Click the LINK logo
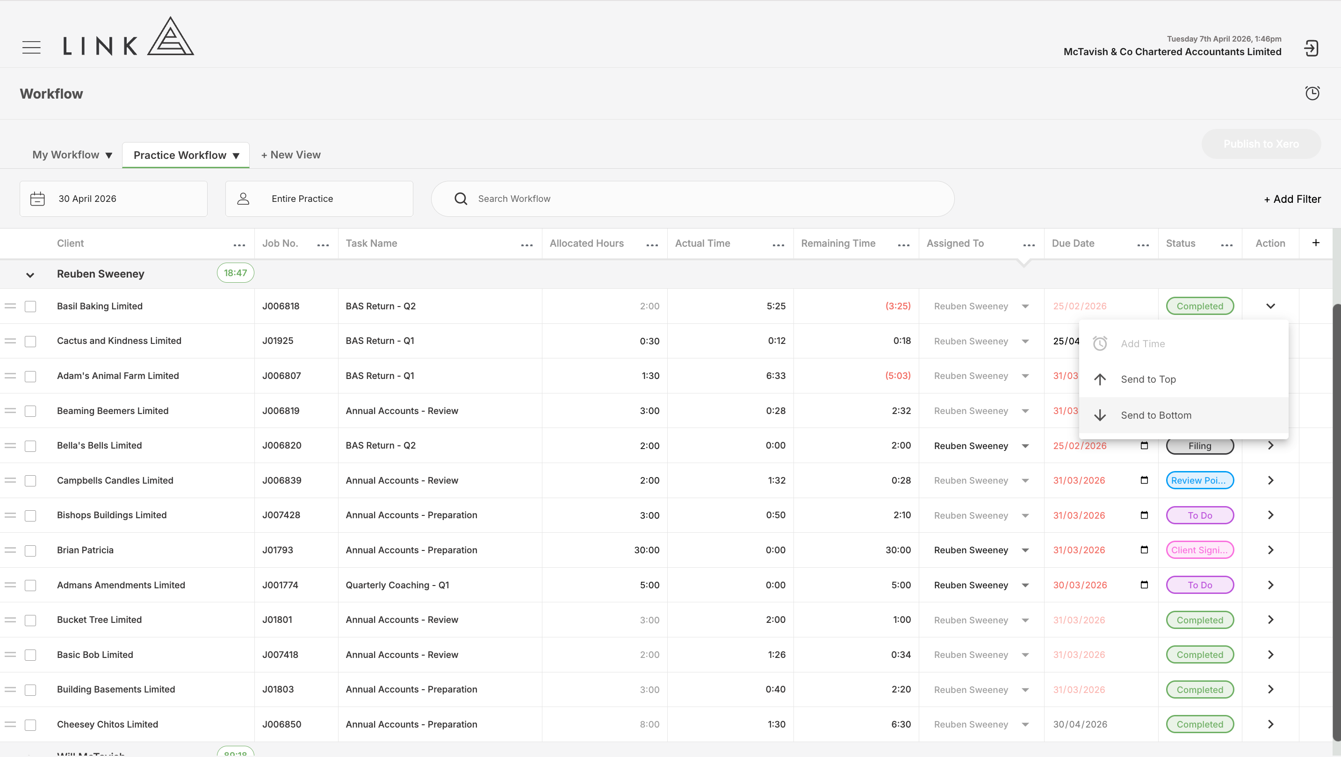This screenshot has width=1341, height=757. click(129, 36)
